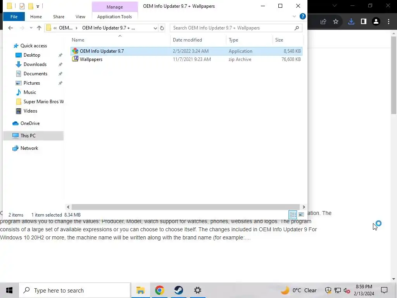Image resolution: width=397 pixels, height=298 pixels.
Task: Open the weather widget 0°C Clear
Action: [x=299, y=290]
